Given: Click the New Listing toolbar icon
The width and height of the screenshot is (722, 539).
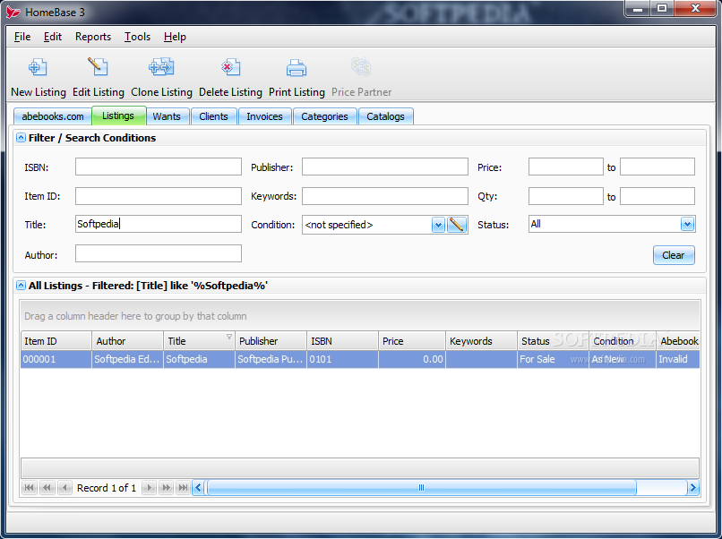Looking at the screenshot, I should [x=38, y=67].
